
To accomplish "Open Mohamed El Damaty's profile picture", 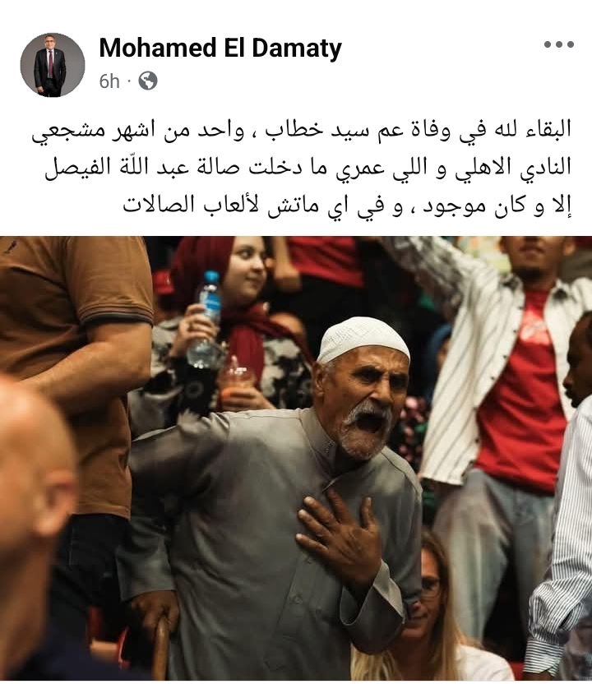I will point(53,65).
